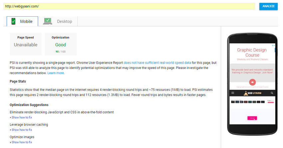
Task: Expand 'Show how to fix' under Leverage browser caching
Action: tap(22, 130)
